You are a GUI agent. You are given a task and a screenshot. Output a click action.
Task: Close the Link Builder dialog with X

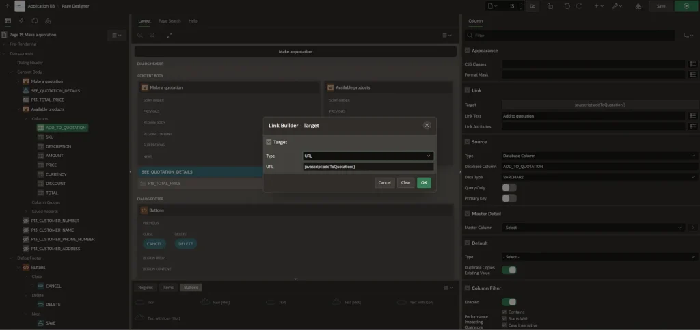pos(427,125)
